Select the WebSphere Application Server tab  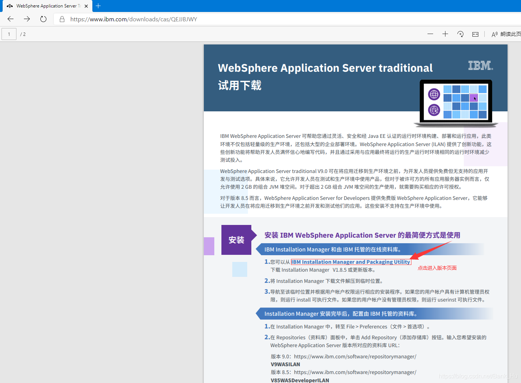coord(47,6)
